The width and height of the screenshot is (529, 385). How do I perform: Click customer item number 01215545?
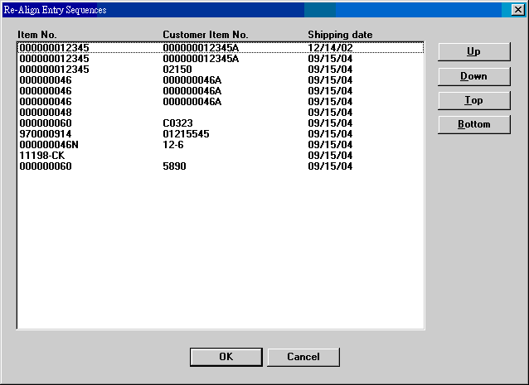[186, 134]
